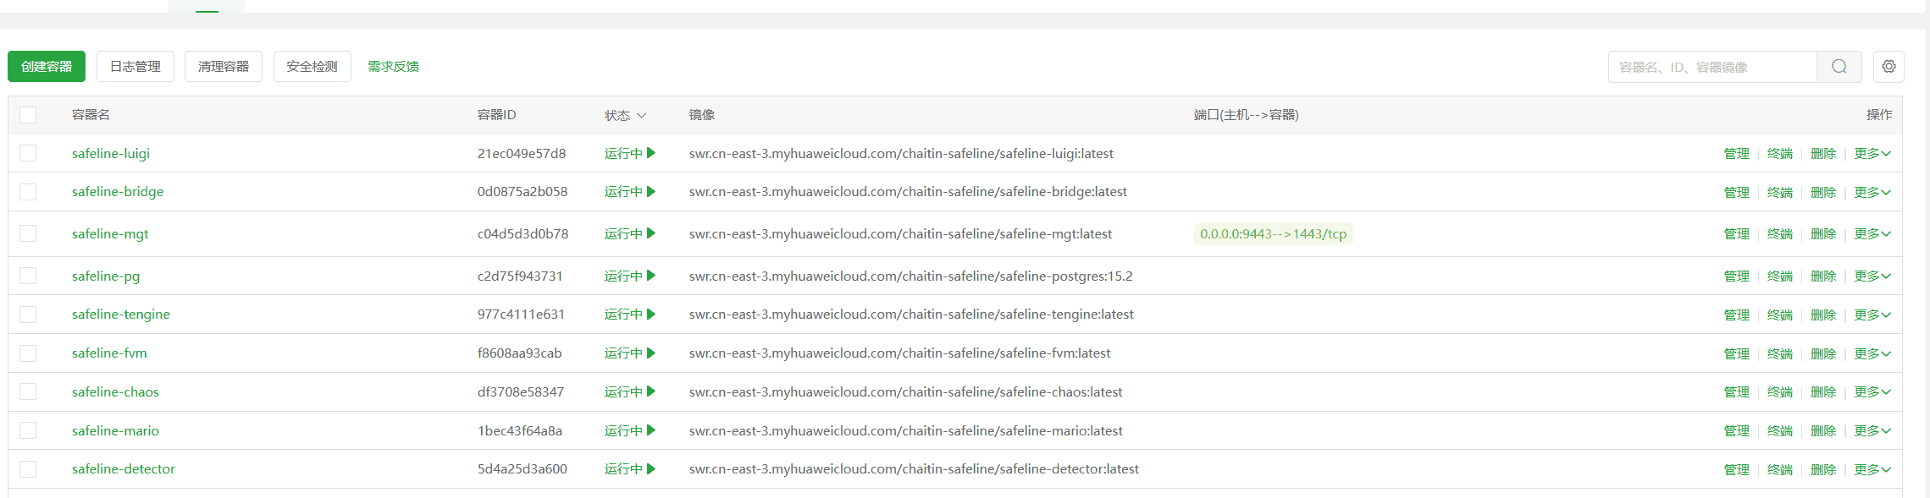Screen dimensions: 1930x498
Task: Click the running status play icon for safeline-luigi
Action: click(x=651, y=153)
